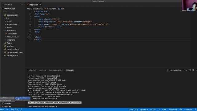Screen dimensions: 197x111
Task: Create a new terminal with plus icon
Action: click(184, 70)
